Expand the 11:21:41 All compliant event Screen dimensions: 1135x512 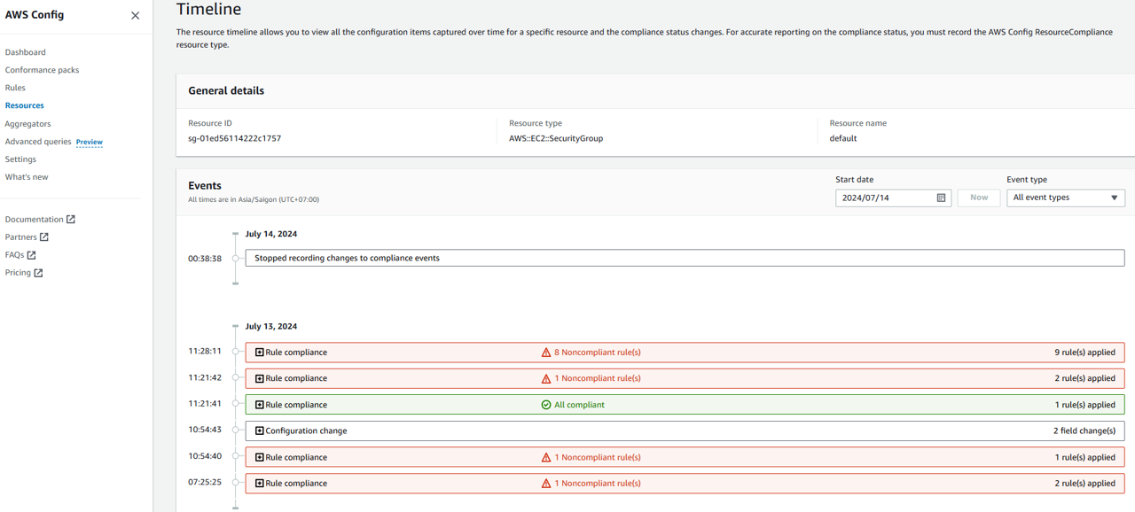tap(260, 405)
